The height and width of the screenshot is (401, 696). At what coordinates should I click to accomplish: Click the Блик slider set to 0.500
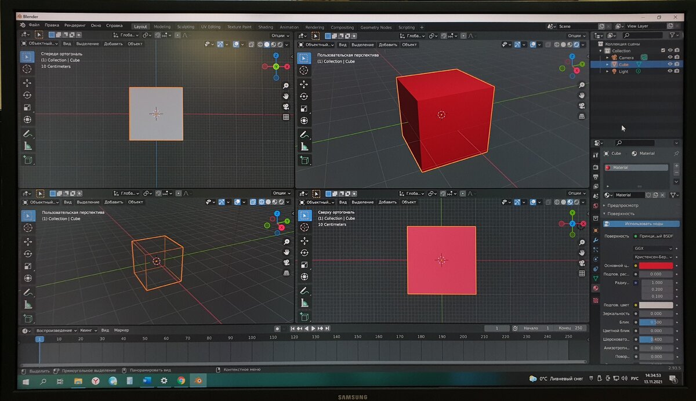click(x=656, y=322)
